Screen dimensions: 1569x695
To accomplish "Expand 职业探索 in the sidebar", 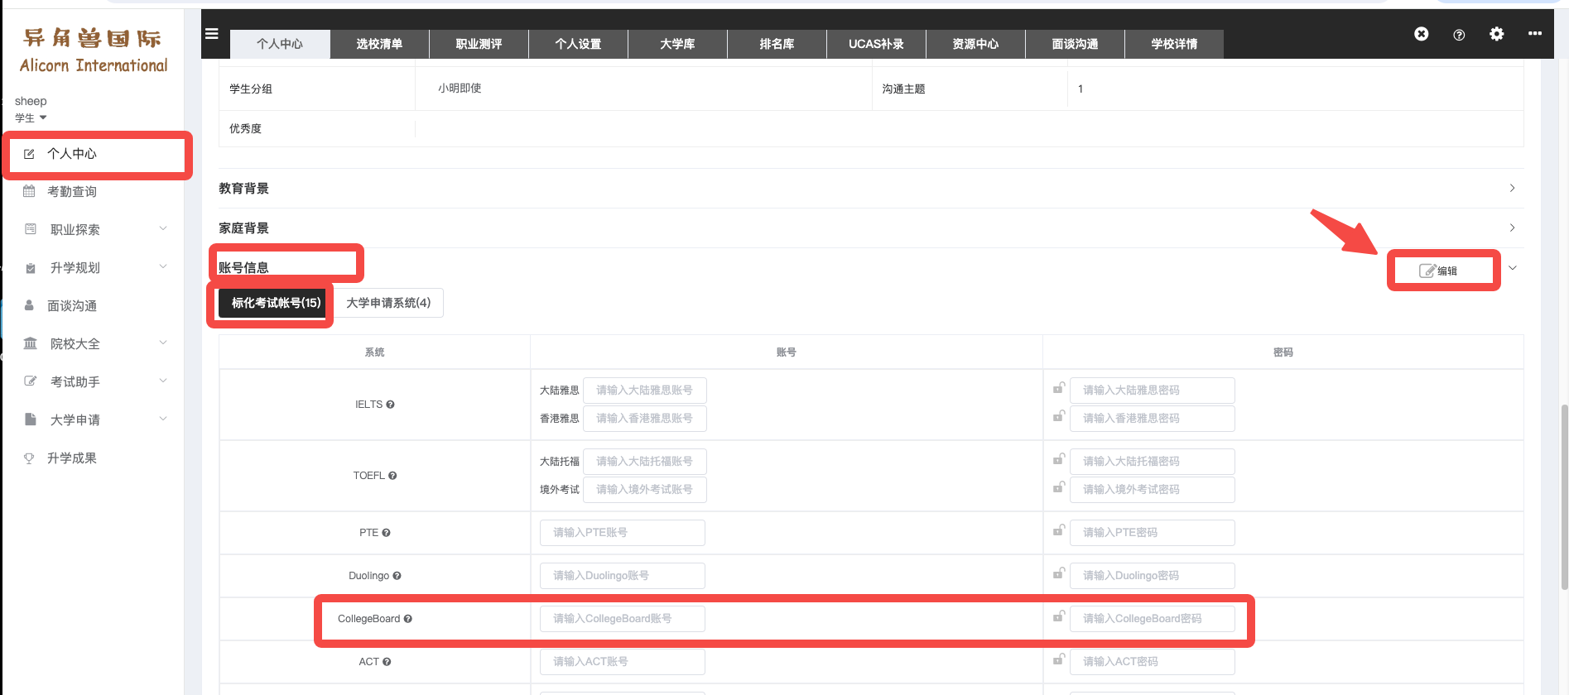I will [x=96, y=229].
